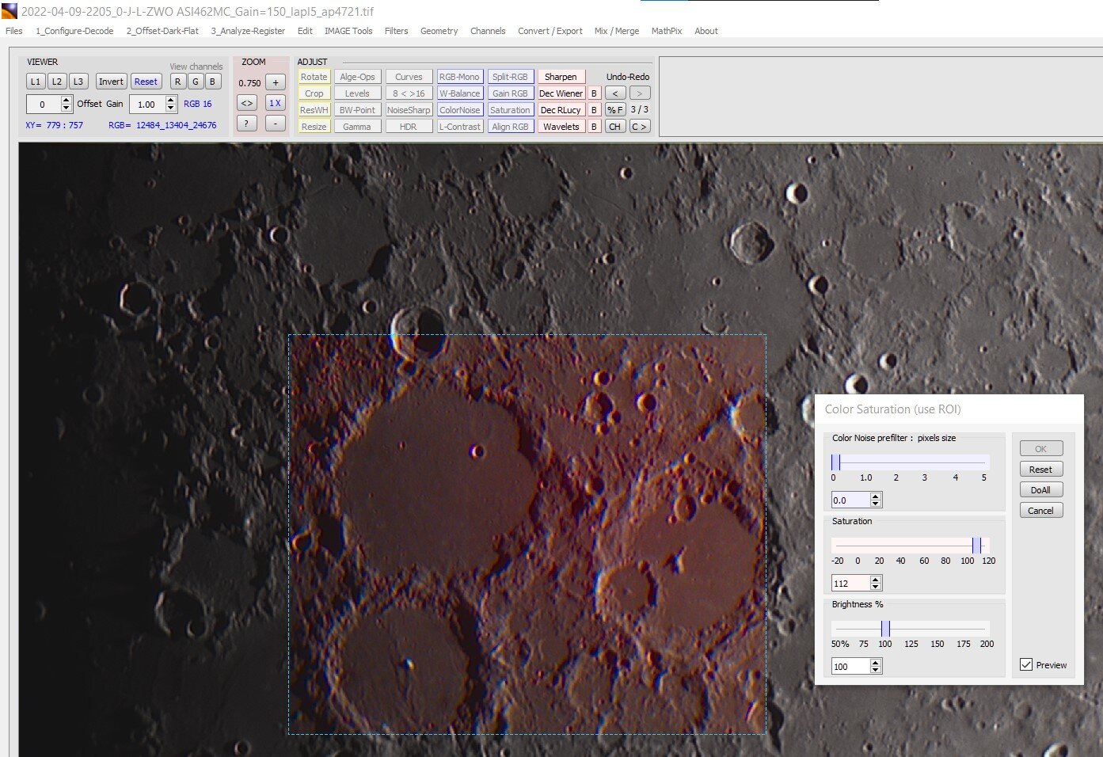The height and width of the screenshot is (757, 1103).
Task: Click the 8 < >16 bit conversion button
Action: coord(409,93)
